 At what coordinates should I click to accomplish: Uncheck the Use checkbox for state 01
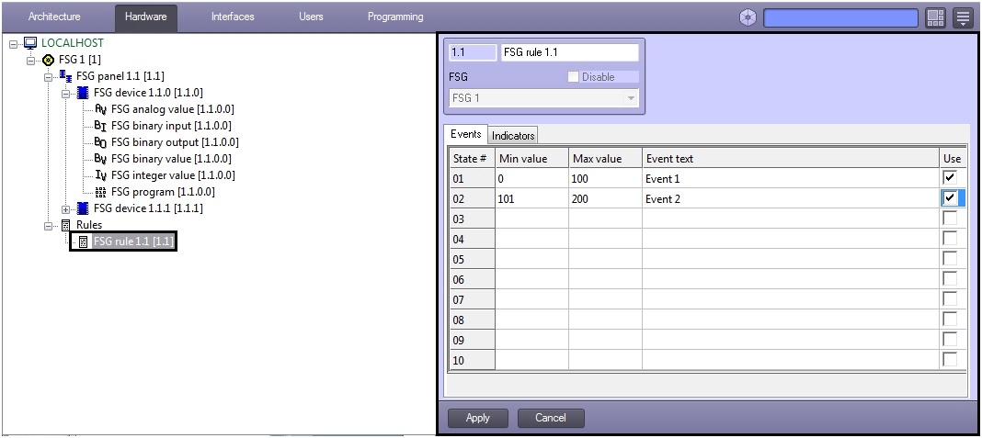[950, 178]
